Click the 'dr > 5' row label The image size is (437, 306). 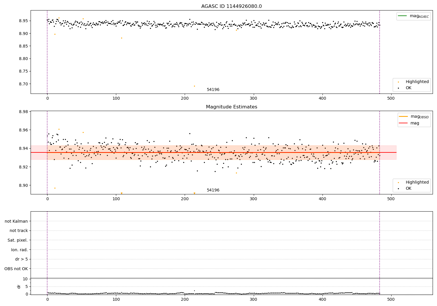pyautogui.click(x=22, y=259)
